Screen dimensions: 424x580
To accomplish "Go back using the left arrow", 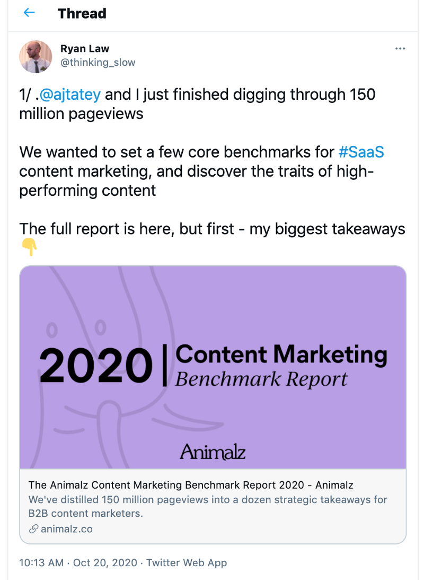I will tap(29, 13).
